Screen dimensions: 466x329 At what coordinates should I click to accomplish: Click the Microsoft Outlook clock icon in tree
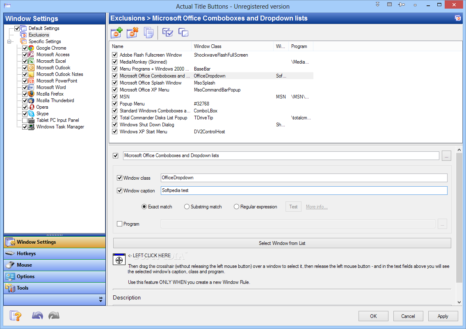click(31, 67)
